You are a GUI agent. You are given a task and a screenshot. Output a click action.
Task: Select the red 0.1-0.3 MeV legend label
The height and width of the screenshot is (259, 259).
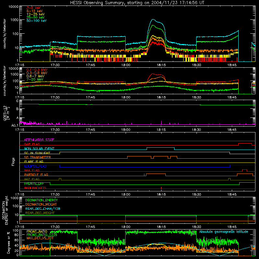[37, 70]
